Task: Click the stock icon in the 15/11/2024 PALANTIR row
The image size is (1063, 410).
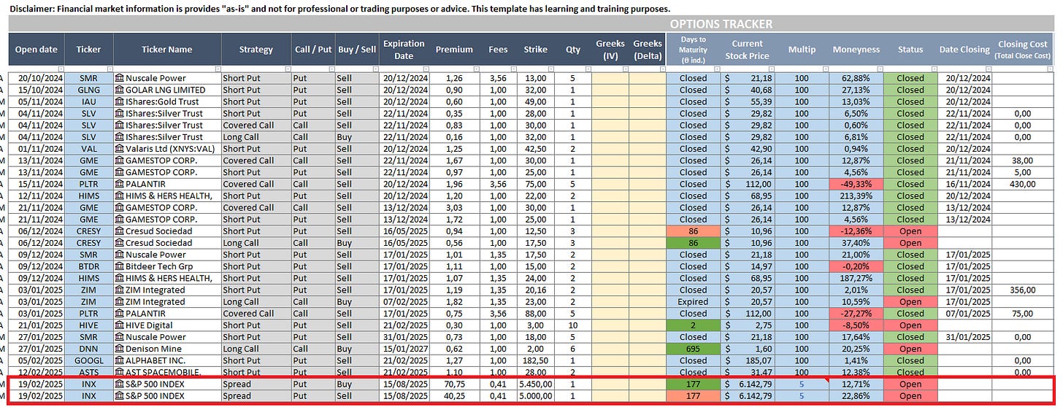Action: [x=119, y=184]
